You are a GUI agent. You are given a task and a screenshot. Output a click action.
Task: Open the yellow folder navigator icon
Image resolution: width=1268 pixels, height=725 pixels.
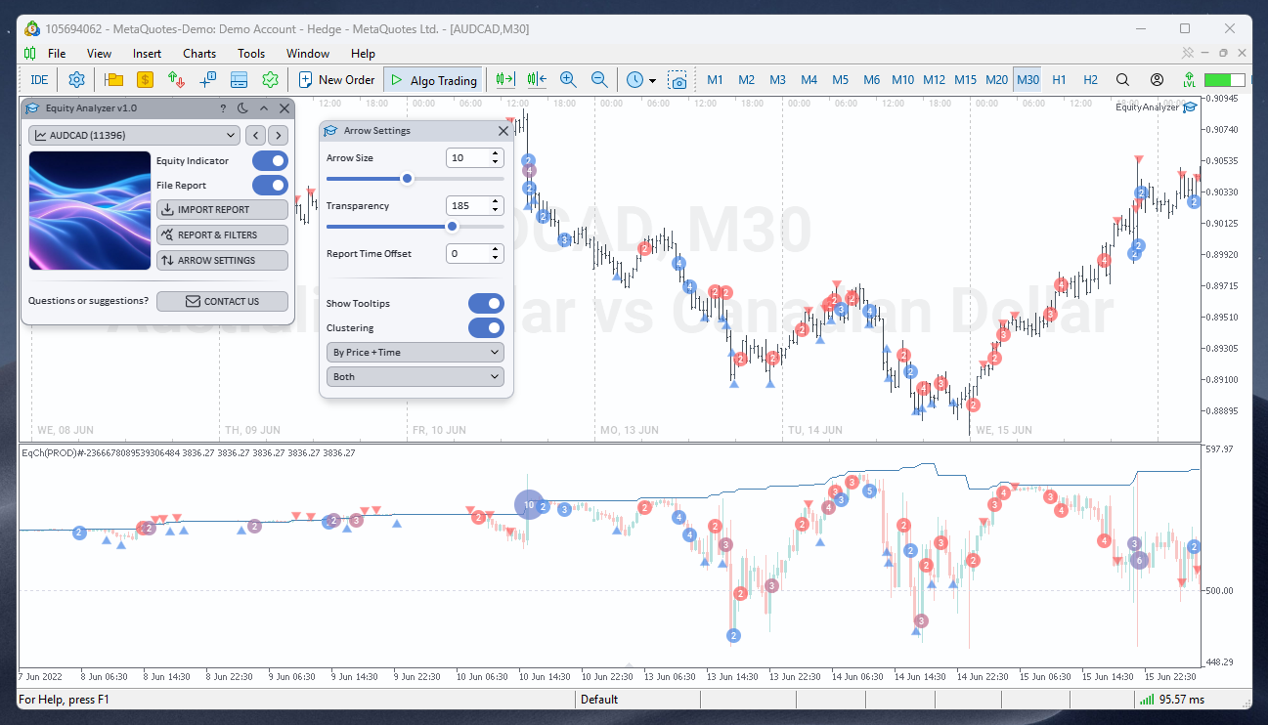[113, 80]
